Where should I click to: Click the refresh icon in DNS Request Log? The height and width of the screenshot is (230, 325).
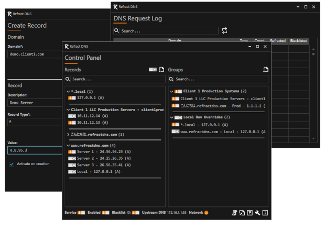coord(224,31)
